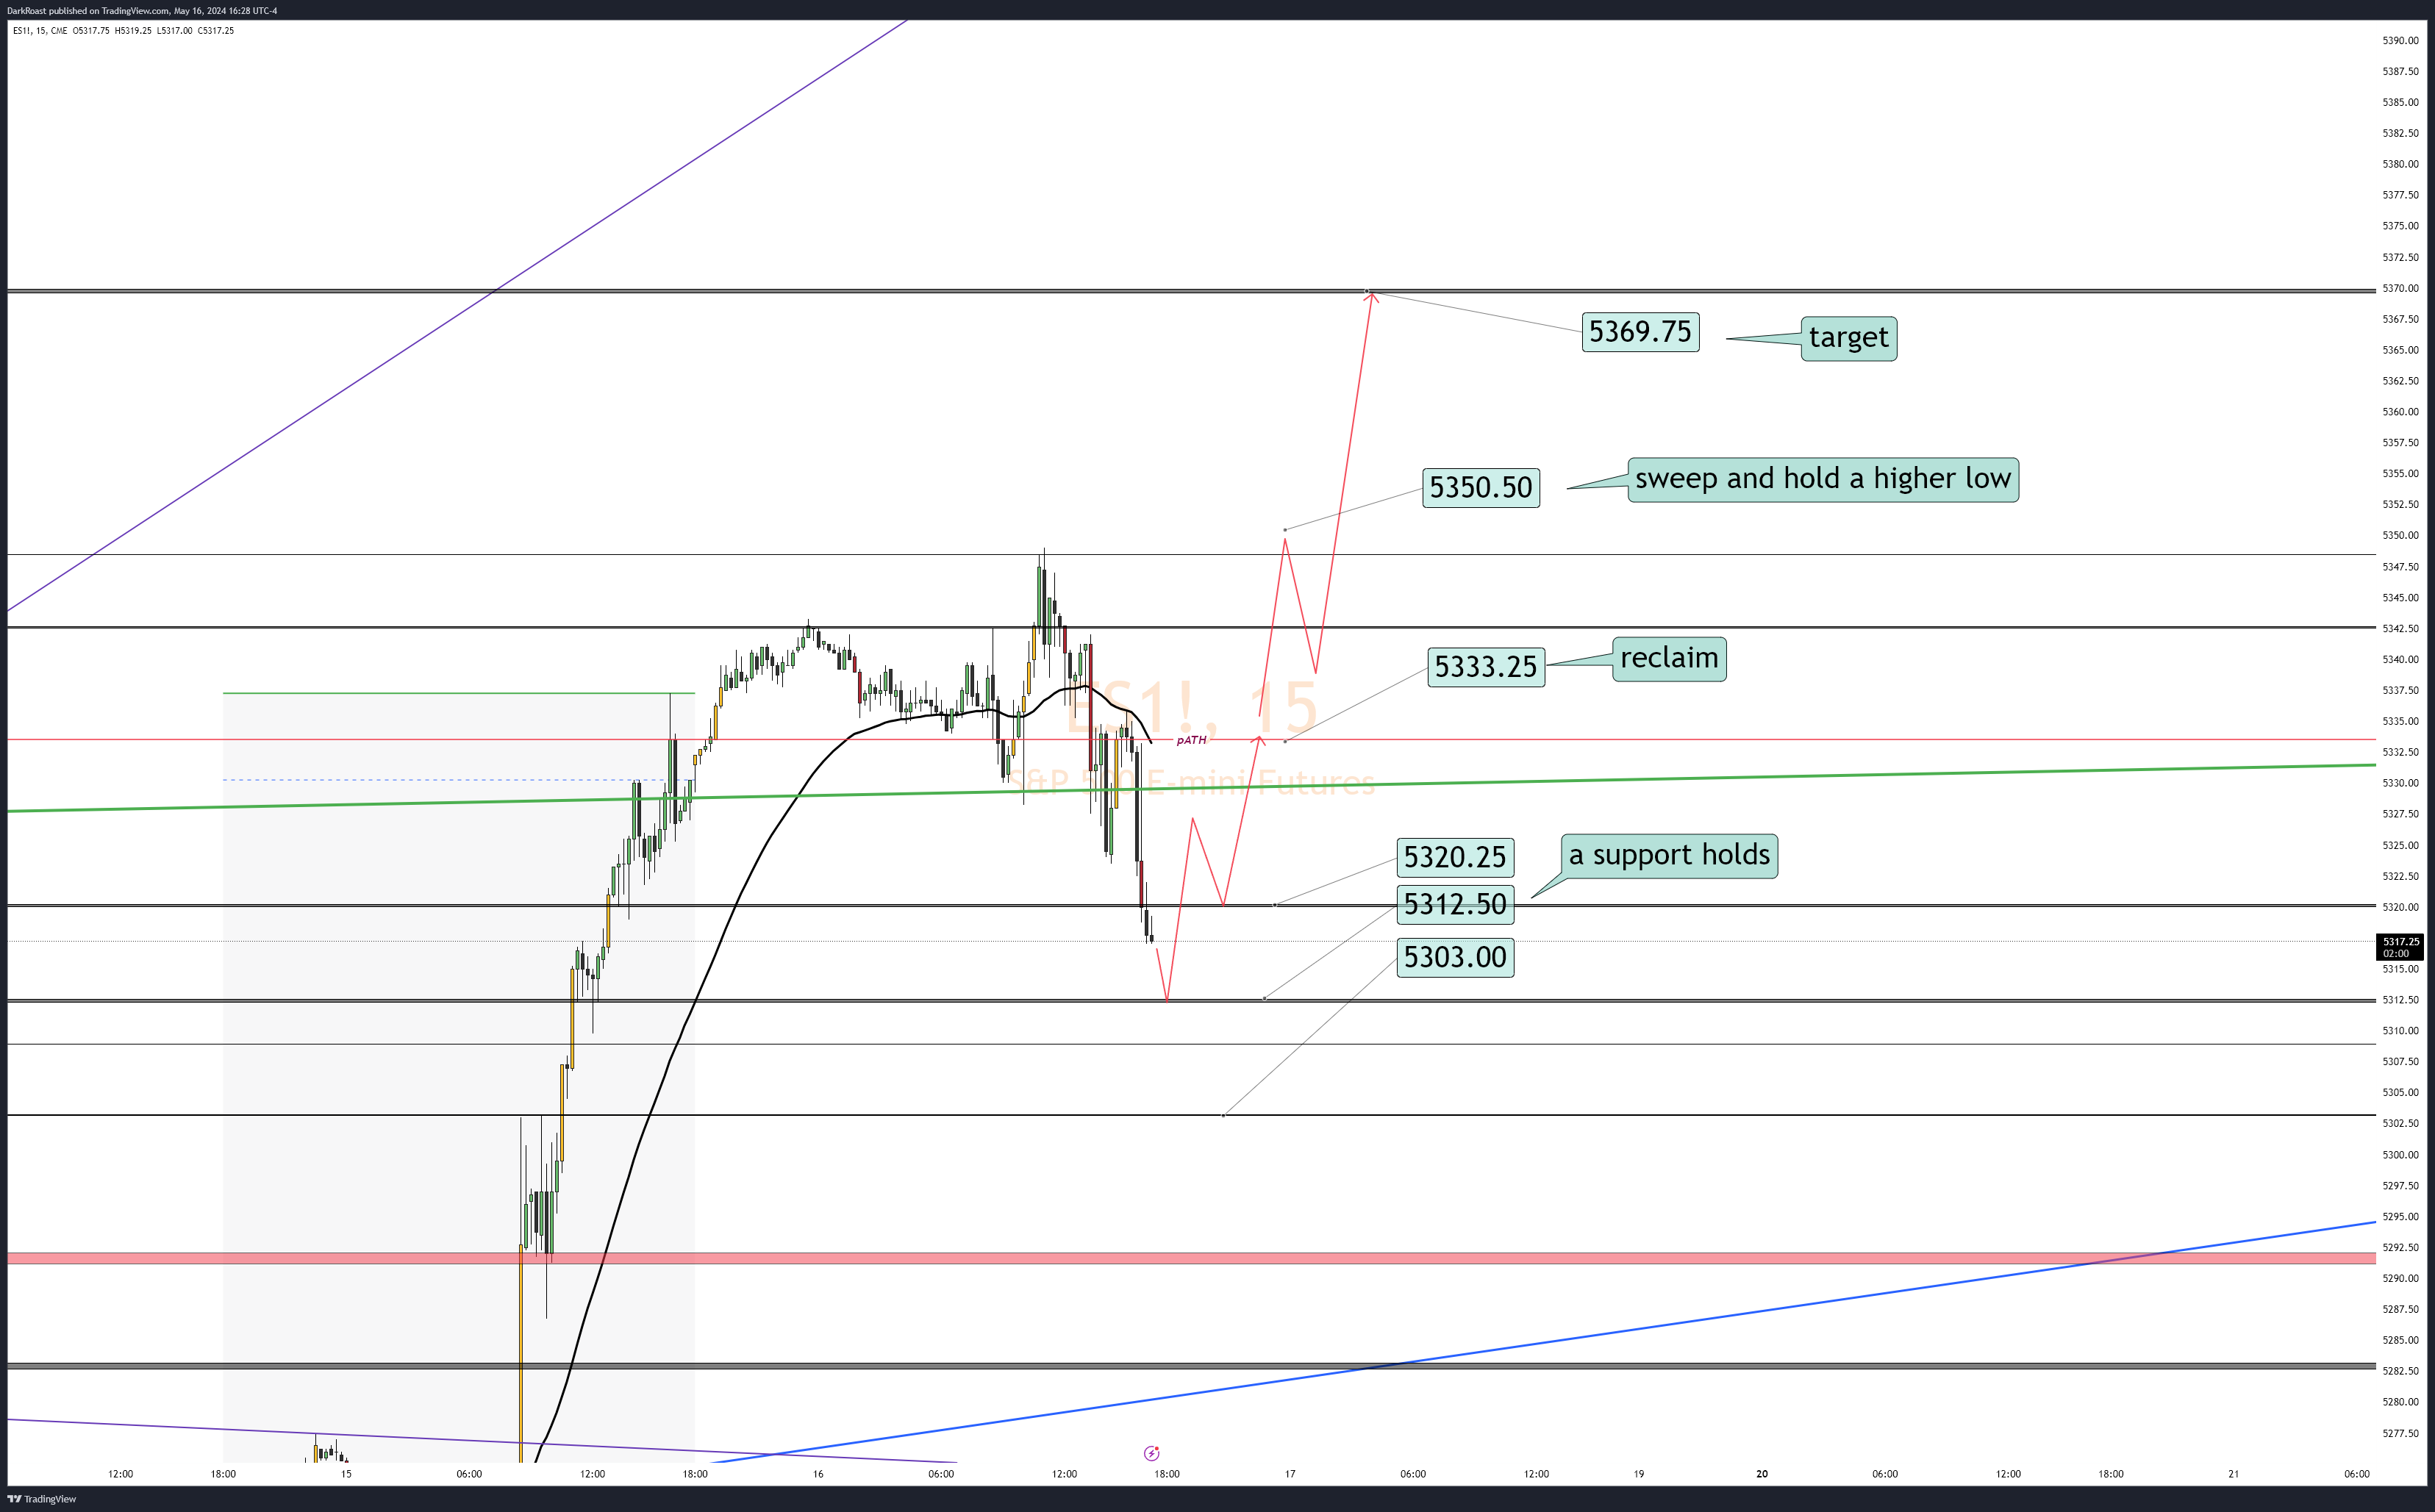The image size is (2435, 1512).
Task: Click the 18:00 label on the time axis
Action: coord(1166,1473)
